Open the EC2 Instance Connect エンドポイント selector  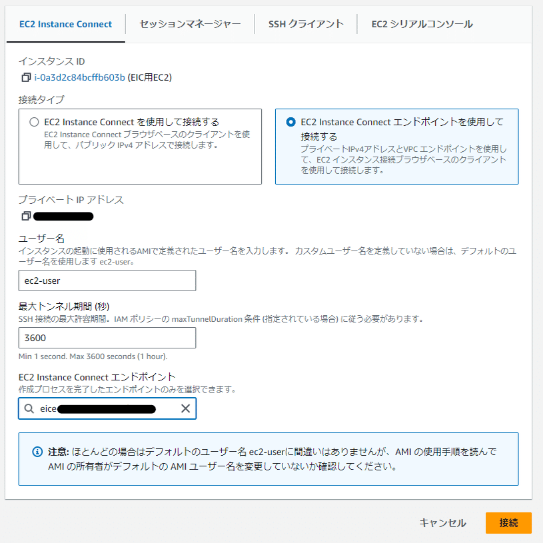[107, 408]
